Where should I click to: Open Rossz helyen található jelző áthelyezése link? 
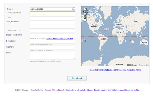point(115,70)
